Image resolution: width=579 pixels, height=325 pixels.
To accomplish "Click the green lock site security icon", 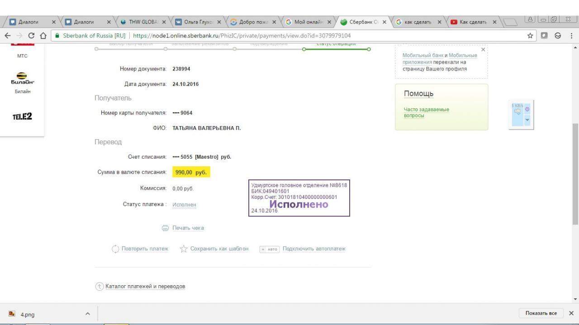I will click(57, 36).
